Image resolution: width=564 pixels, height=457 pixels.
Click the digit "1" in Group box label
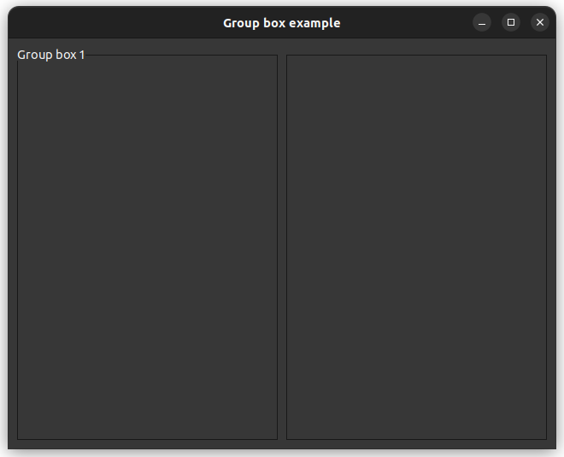click(82, 55)
